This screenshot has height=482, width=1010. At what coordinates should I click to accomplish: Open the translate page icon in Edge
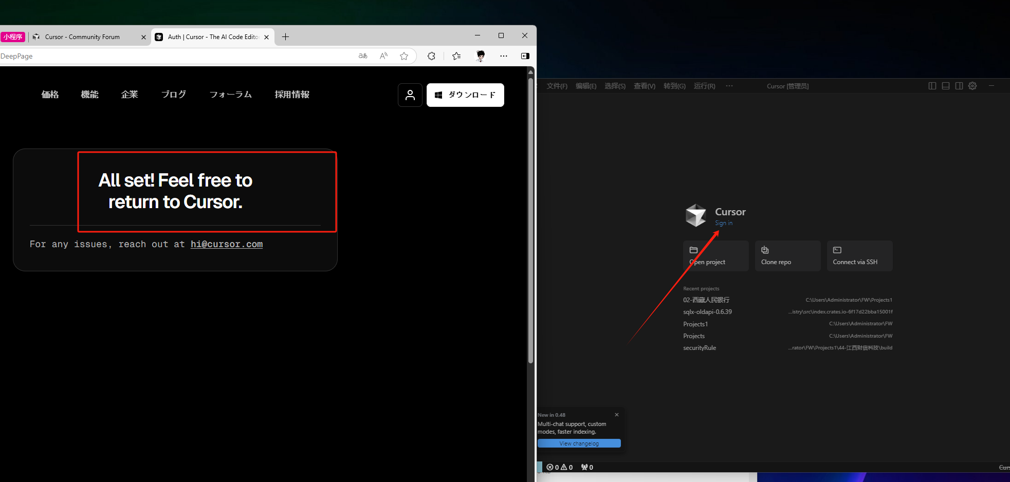(x=363, y=56)
